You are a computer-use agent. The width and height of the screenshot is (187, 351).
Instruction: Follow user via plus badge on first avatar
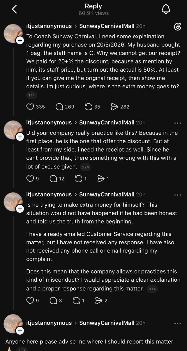tap(20, 41)
